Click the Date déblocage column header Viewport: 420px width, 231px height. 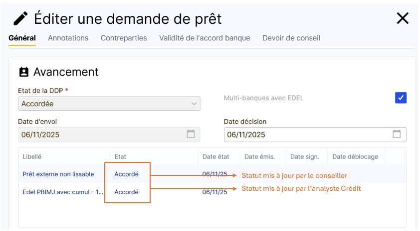[x=355, y=156]
